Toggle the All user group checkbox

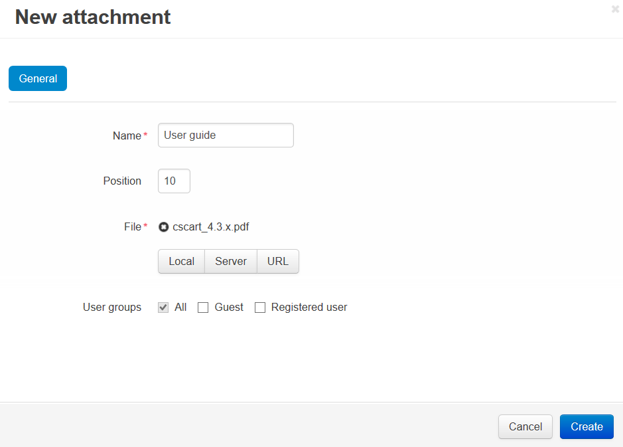tap(163, 308)
